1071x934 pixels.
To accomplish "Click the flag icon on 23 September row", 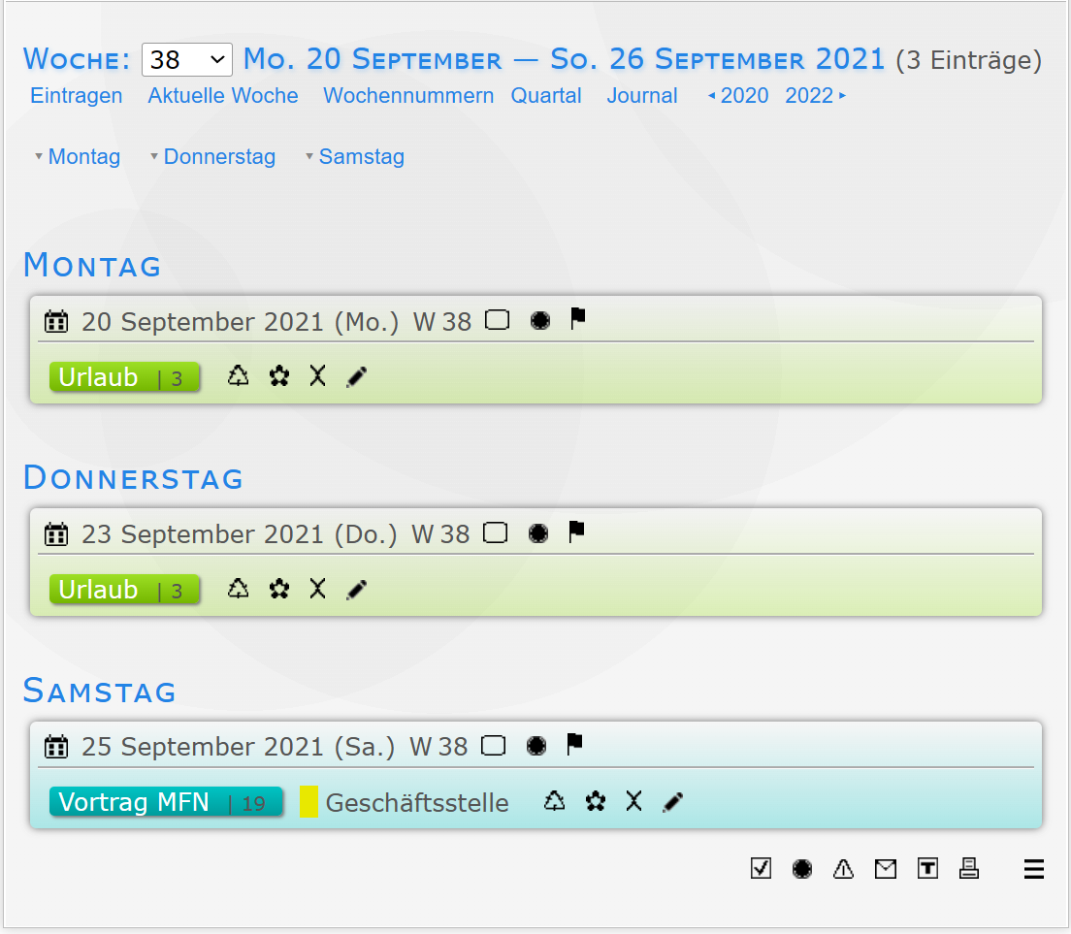I will [x=576, y=531].
